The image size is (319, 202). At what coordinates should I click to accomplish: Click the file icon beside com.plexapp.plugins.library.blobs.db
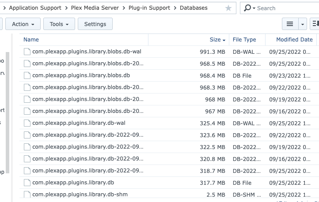click(x=27, y=75)
